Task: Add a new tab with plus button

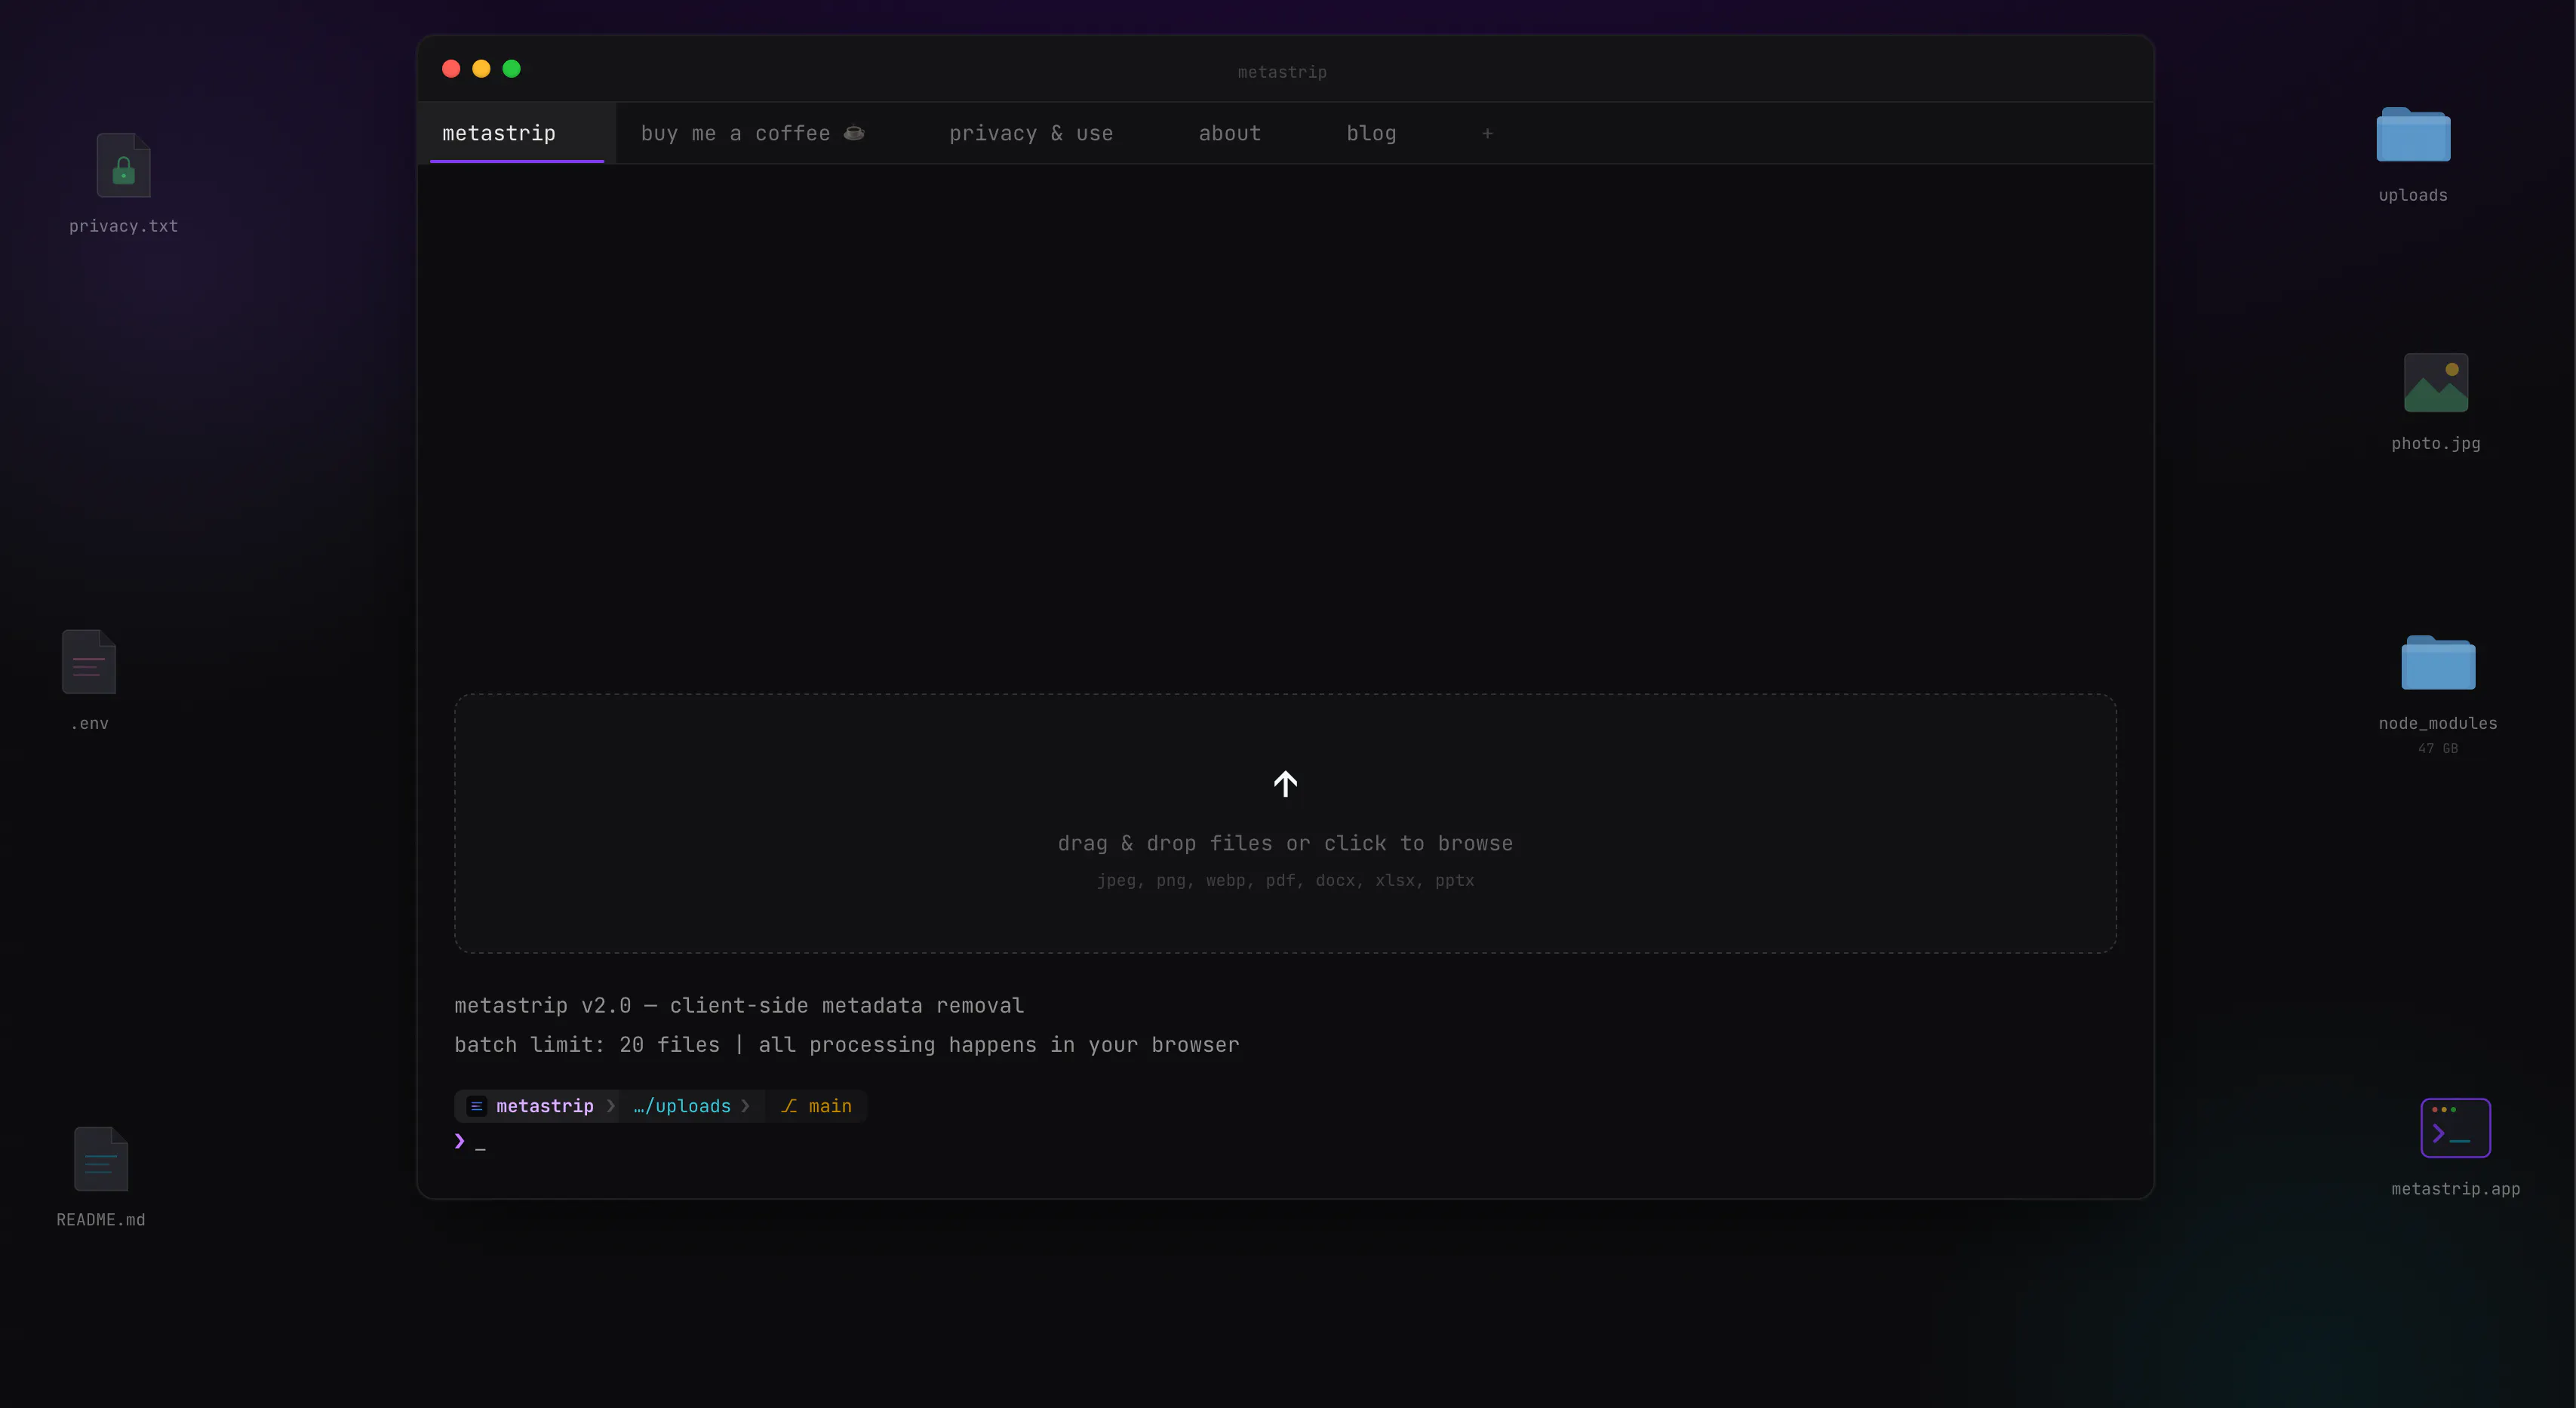Action: 1487,133
